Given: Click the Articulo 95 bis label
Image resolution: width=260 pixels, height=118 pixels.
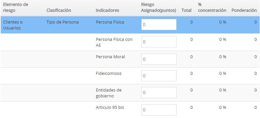Looking at the screenshot, I should 110,108.
